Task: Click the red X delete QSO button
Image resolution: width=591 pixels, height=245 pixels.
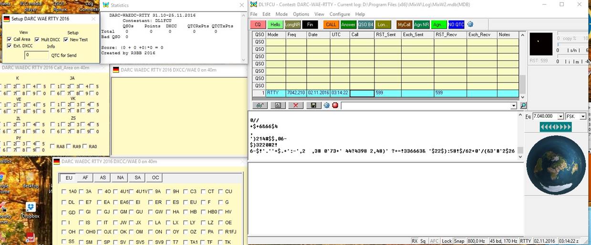Action: pyautogui.click(x=296, y=105)
